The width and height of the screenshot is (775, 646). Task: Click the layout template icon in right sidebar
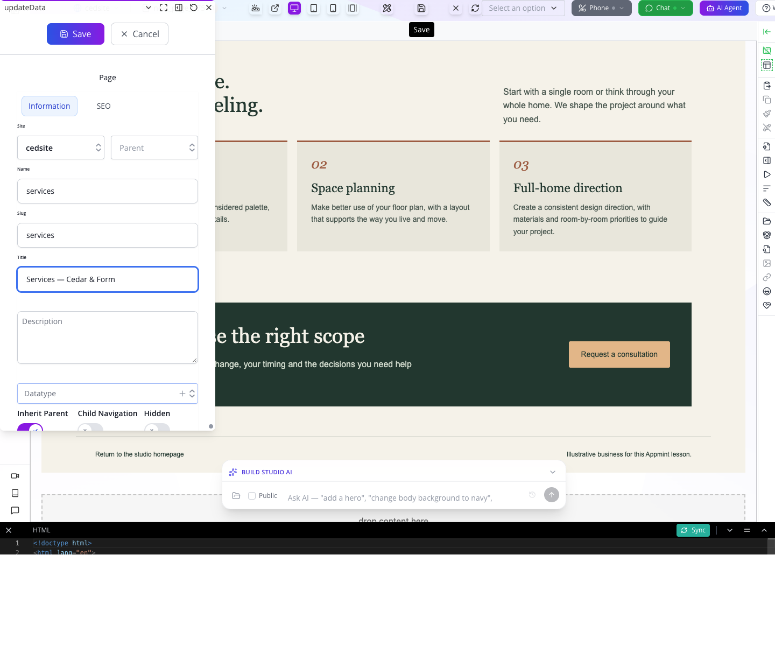click(x=767, y=65)
